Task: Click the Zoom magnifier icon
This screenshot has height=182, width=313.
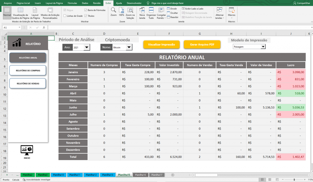Action: point(113,10)
